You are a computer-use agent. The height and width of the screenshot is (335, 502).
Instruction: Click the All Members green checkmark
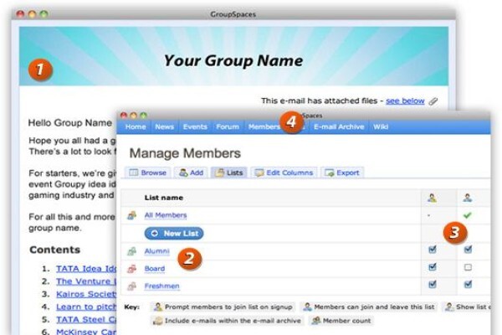(468, 215)
